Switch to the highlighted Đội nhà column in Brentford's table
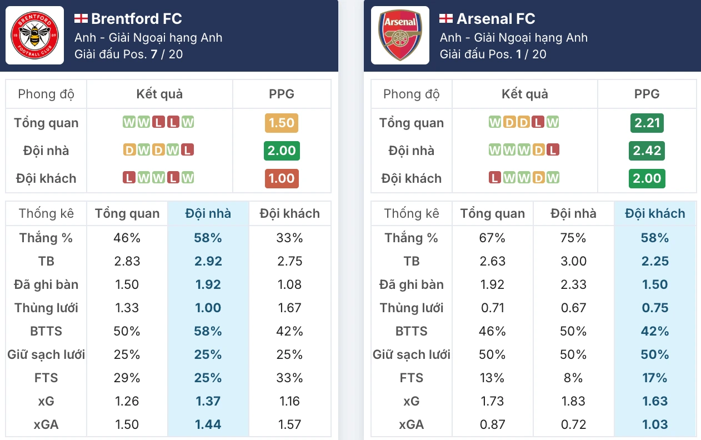 (208, 213)
